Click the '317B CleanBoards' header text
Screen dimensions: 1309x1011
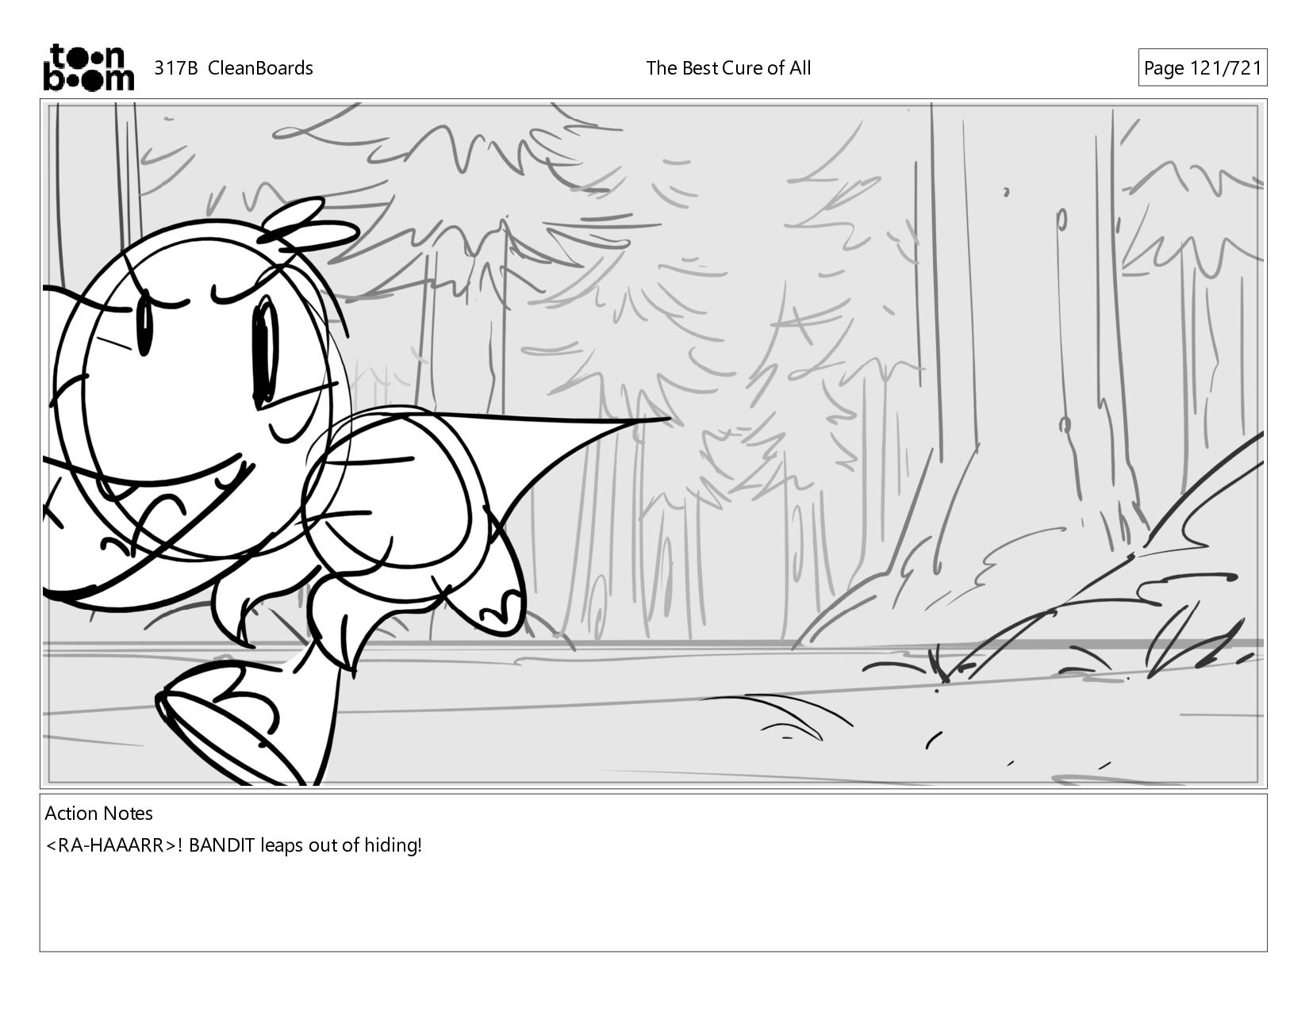click(233, 68)
